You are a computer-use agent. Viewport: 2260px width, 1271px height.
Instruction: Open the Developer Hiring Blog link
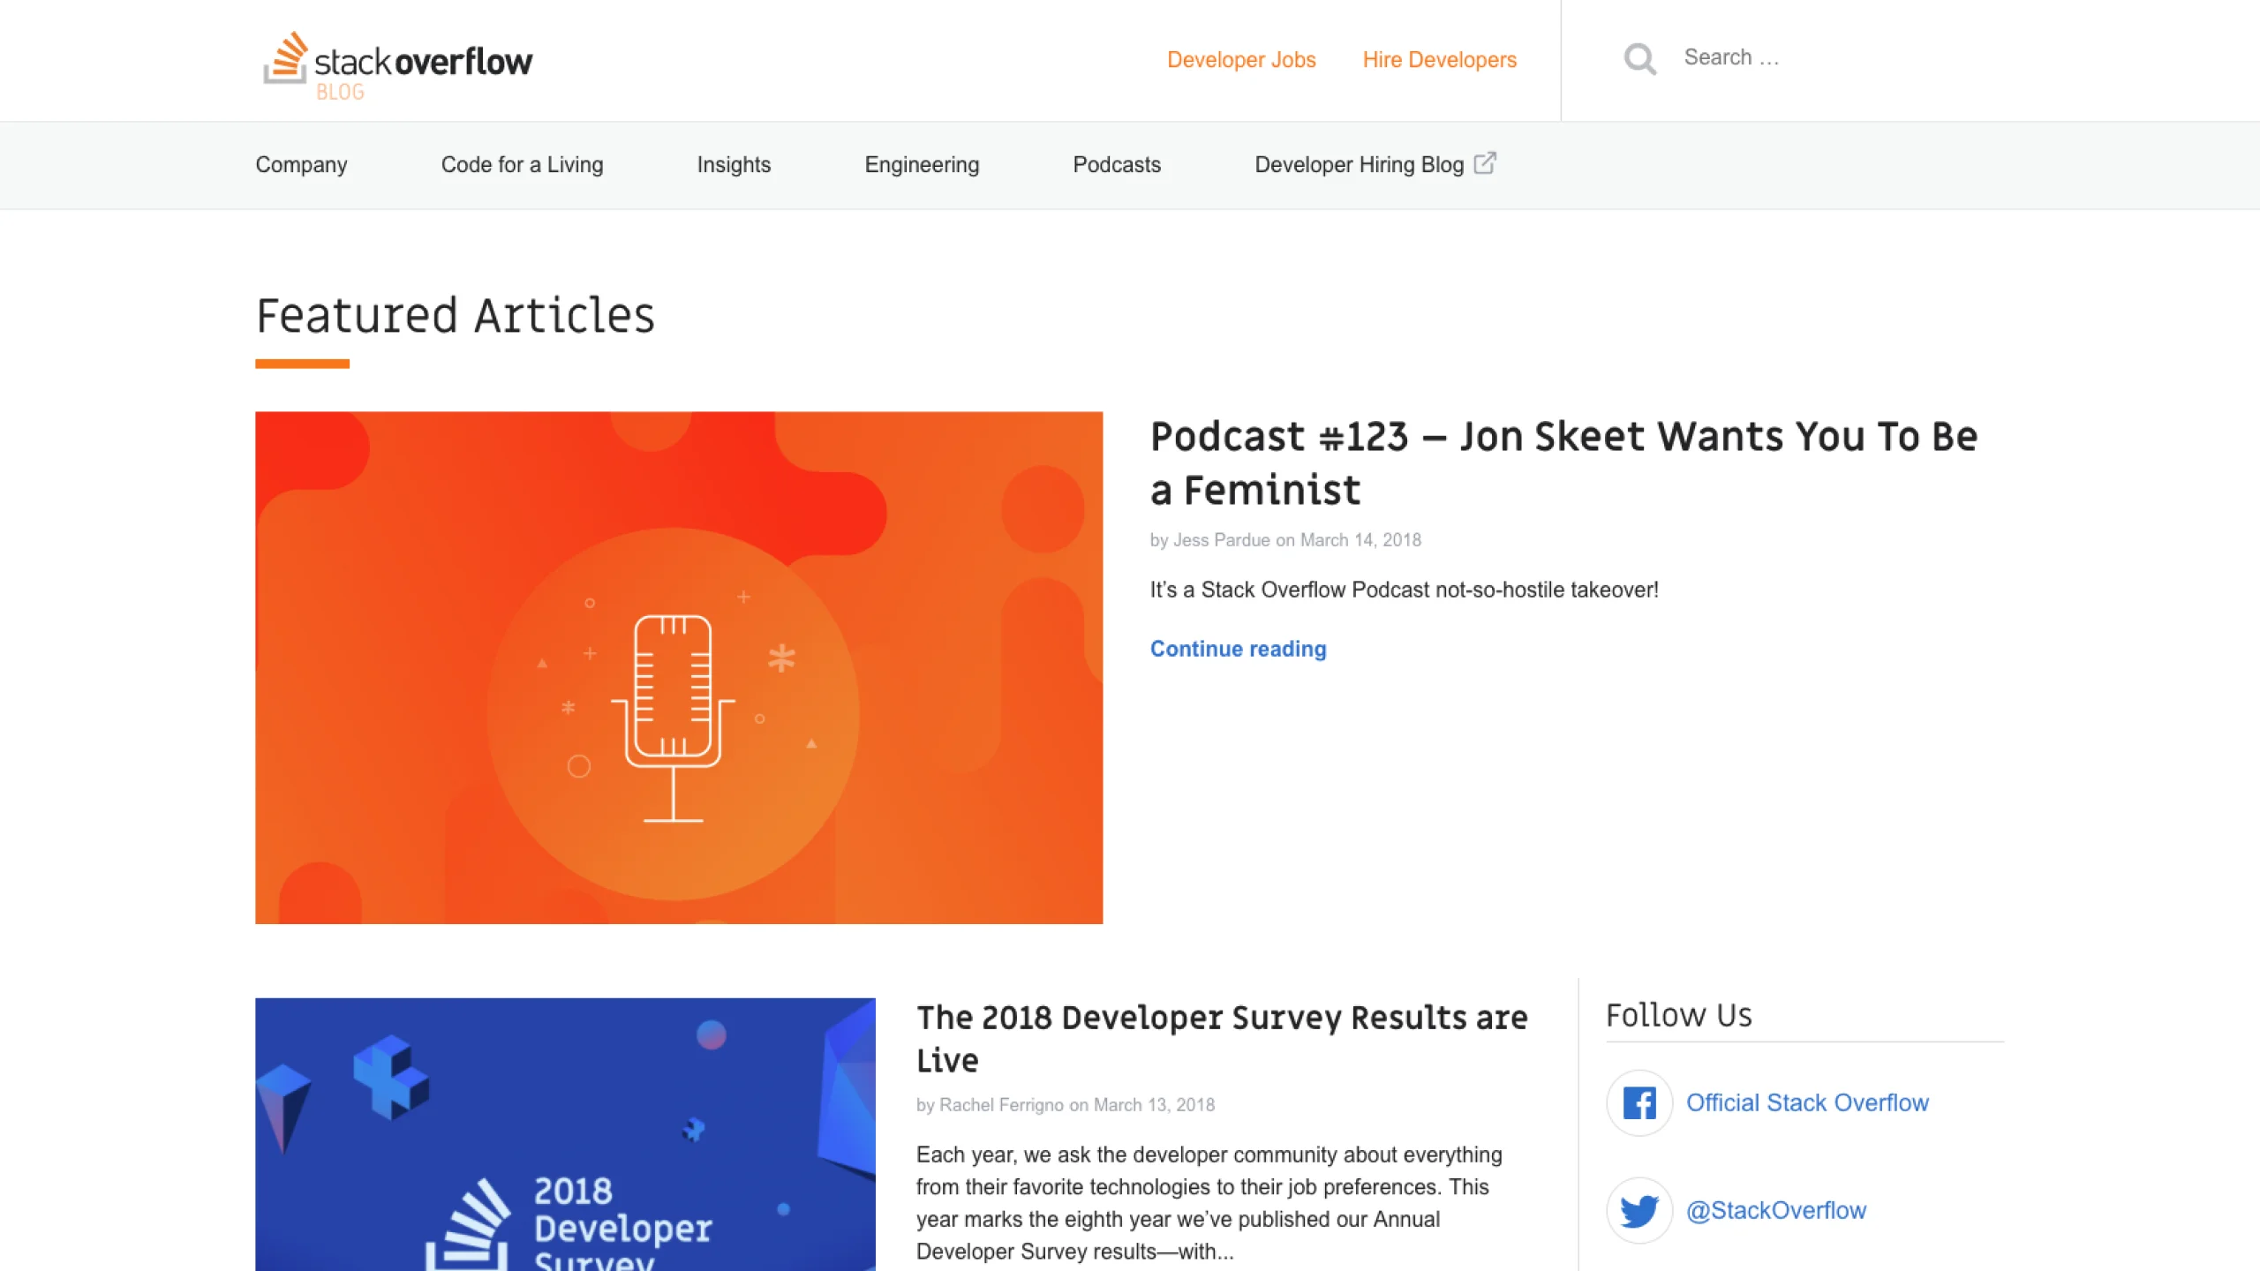[x=1359, y=165]
